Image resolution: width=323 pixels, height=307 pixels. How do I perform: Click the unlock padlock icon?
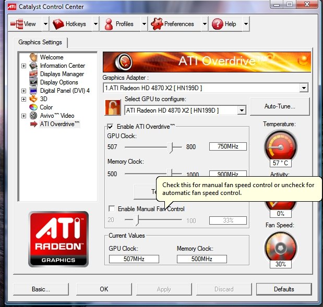coord(113,107)
